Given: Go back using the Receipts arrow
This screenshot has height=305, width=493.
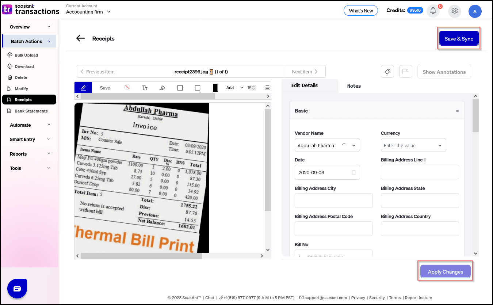Looking at the screenshot, I should point(80,38).
